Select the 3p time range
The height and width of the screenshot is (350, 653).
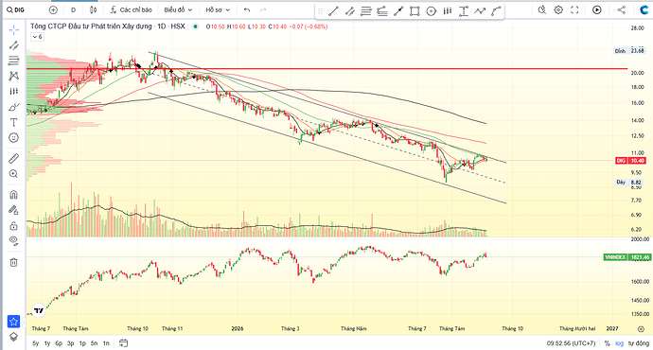click(71, 343)
